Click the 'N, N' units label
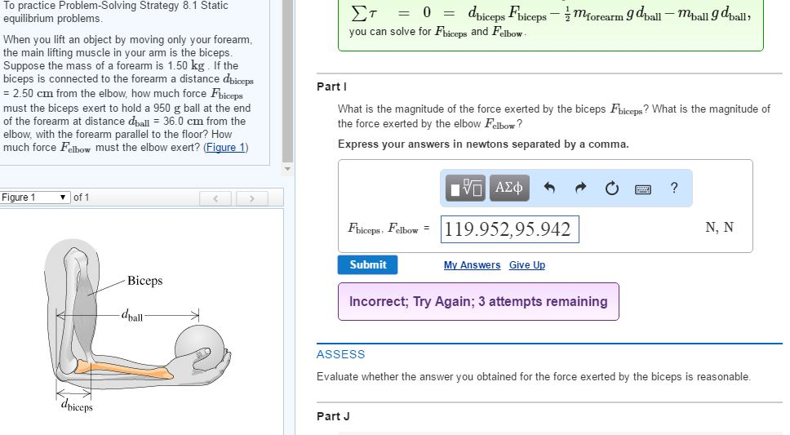Image resolution: width=790 pixels, height=435 pixels. pos(720,228)
